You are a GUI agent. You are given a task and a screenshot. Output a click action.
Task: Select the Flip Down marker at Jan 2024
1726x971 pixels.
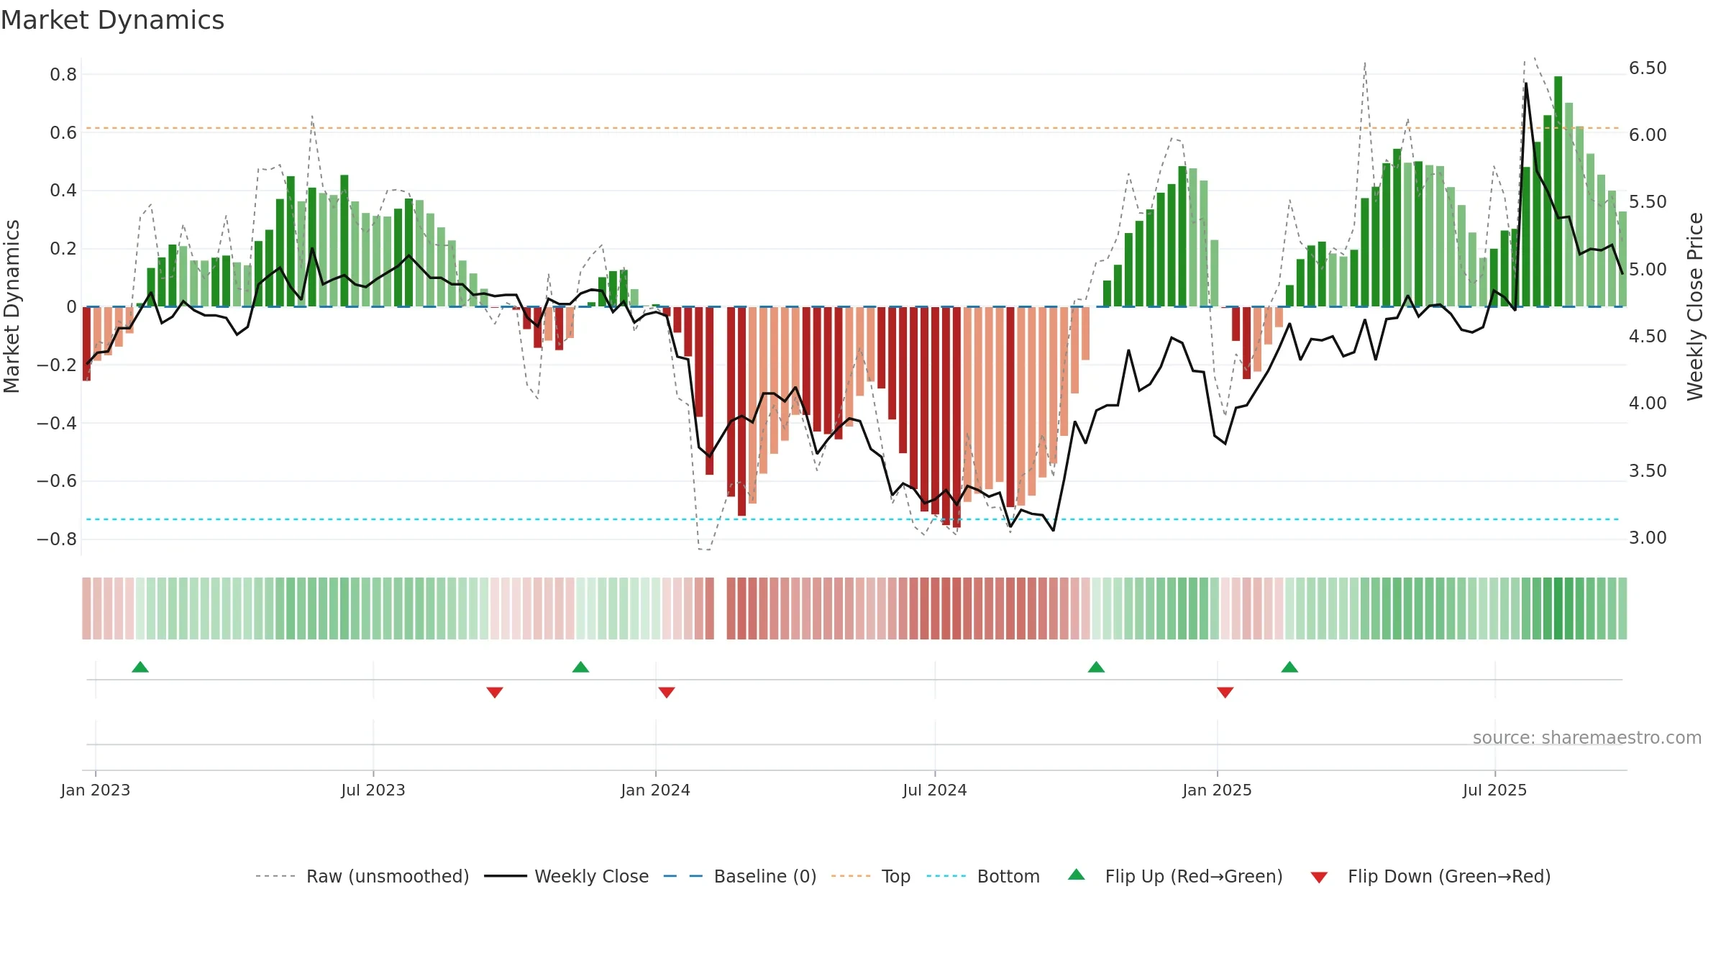click(667, 693)
